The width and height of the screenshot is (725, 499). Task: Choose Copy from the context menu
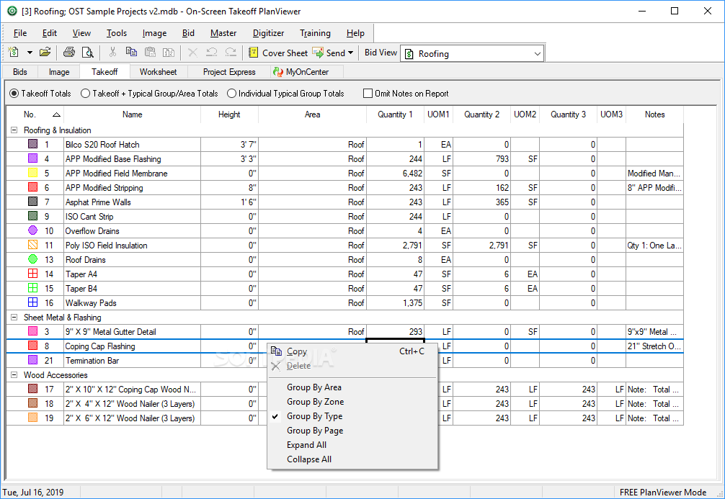(x=352, y=351)
